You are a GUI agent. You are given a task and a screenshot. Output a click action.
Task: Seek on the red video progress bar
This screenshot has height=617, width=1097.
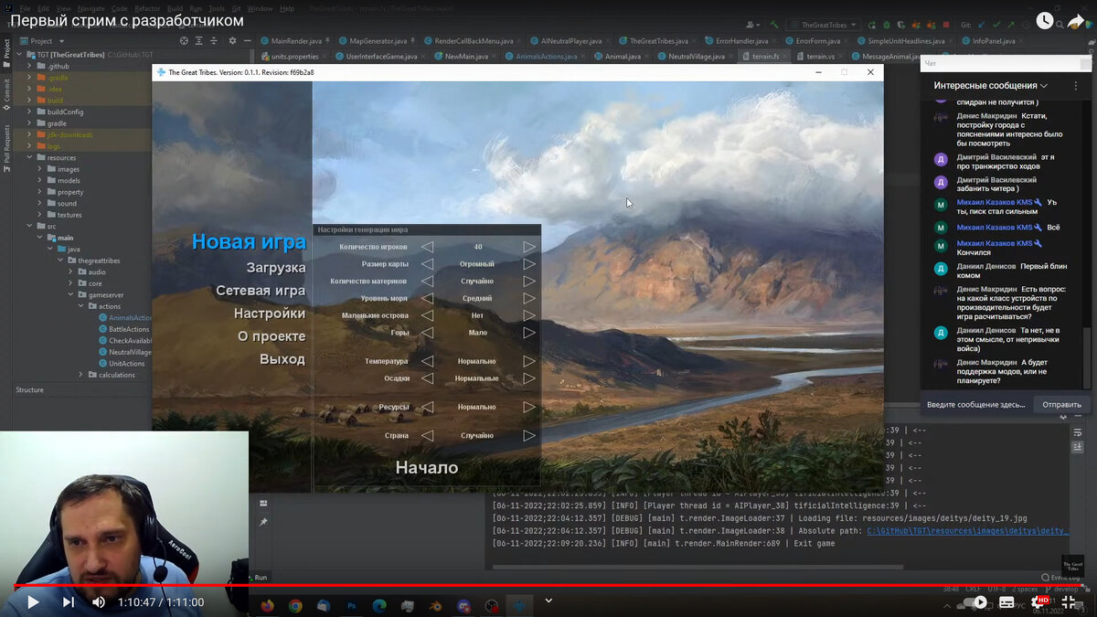pos(548,585)
